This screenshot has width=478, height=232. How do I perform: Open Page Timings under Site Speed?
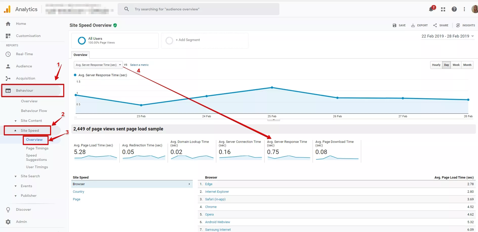coord(37,148)
